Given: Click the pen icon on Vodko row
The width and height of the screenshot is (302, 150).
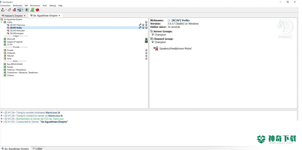Looking at the screenshot, I should click(x=140, y=27).
